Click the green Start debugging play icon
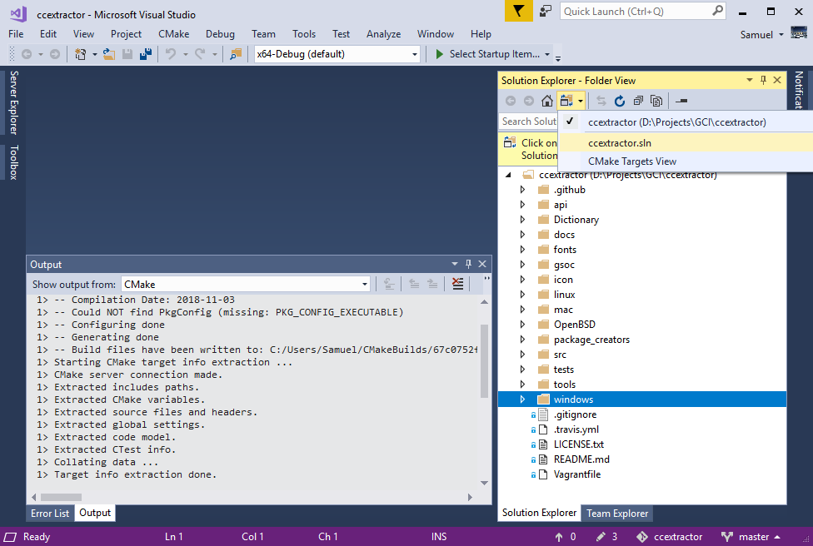Image resolution: width=813 pixels, height=546 pixels. tap(440, 54)
